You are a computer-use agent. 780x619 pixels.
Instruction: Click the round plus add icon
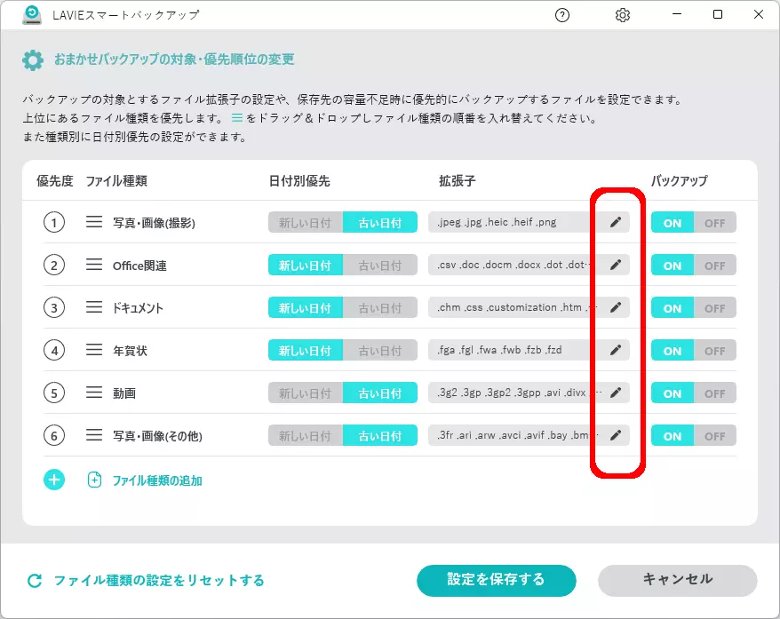point(54,480)
